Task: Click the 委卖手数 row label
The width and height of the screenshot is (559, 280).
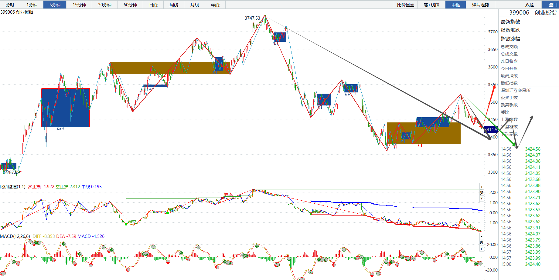Action: pyautogui.click(x=509, y=105)
